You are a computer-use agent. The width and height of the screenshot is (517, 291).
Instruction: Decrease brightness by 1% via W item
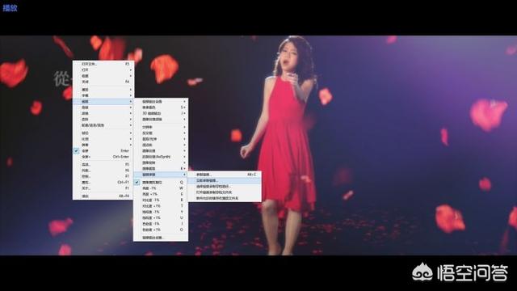tap(161, 188)
